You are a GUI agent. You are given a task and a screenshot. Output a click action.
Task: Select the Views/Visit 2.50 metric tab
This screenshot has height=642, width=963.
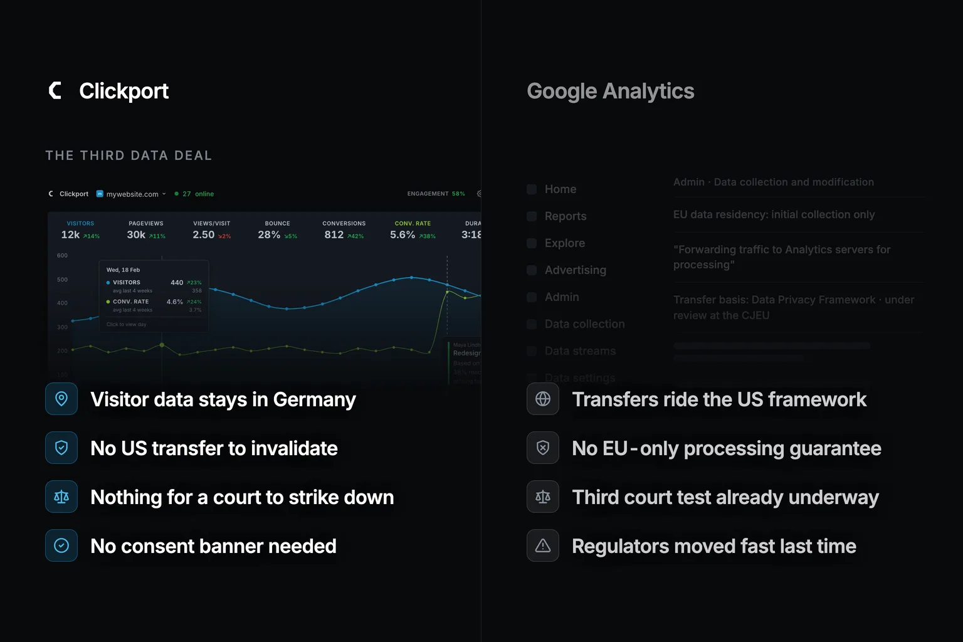[212, 230]
